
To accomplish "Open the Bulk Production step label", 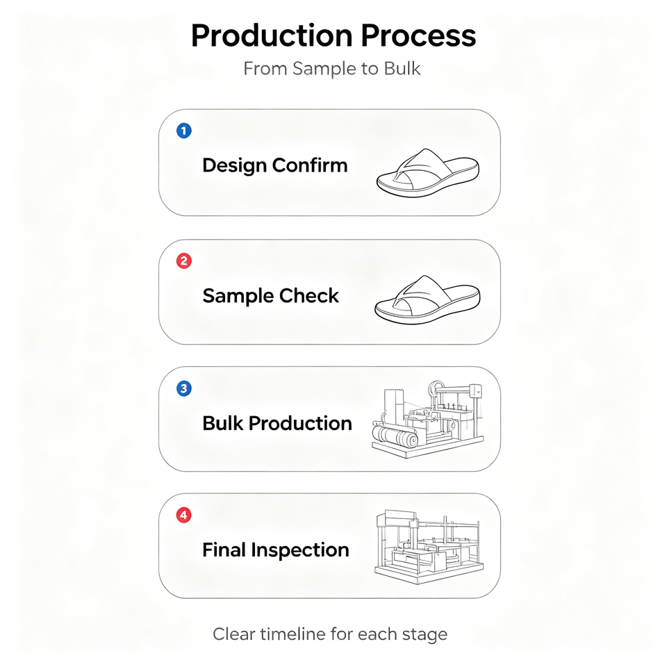I will (x=277, y=423).
